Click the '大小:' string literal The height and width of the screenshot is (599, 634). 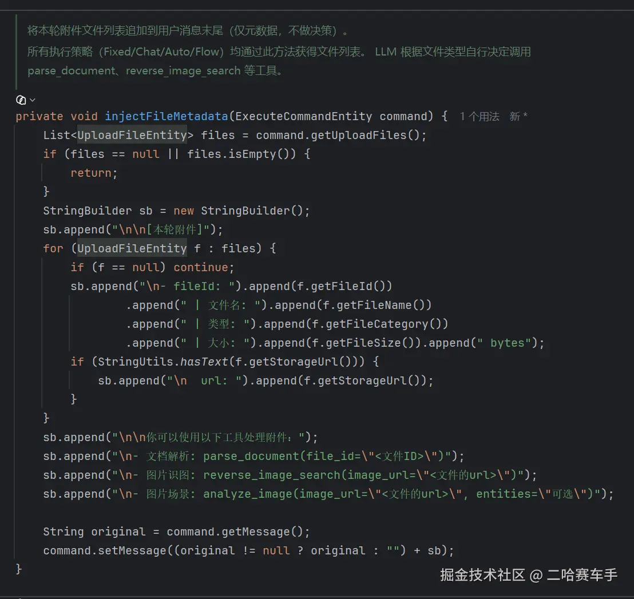point(216,343)
